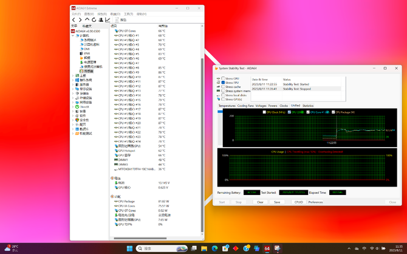Click the 数据库 blue icon in tree
407x254 pixels.
click(x=77, y=129)
